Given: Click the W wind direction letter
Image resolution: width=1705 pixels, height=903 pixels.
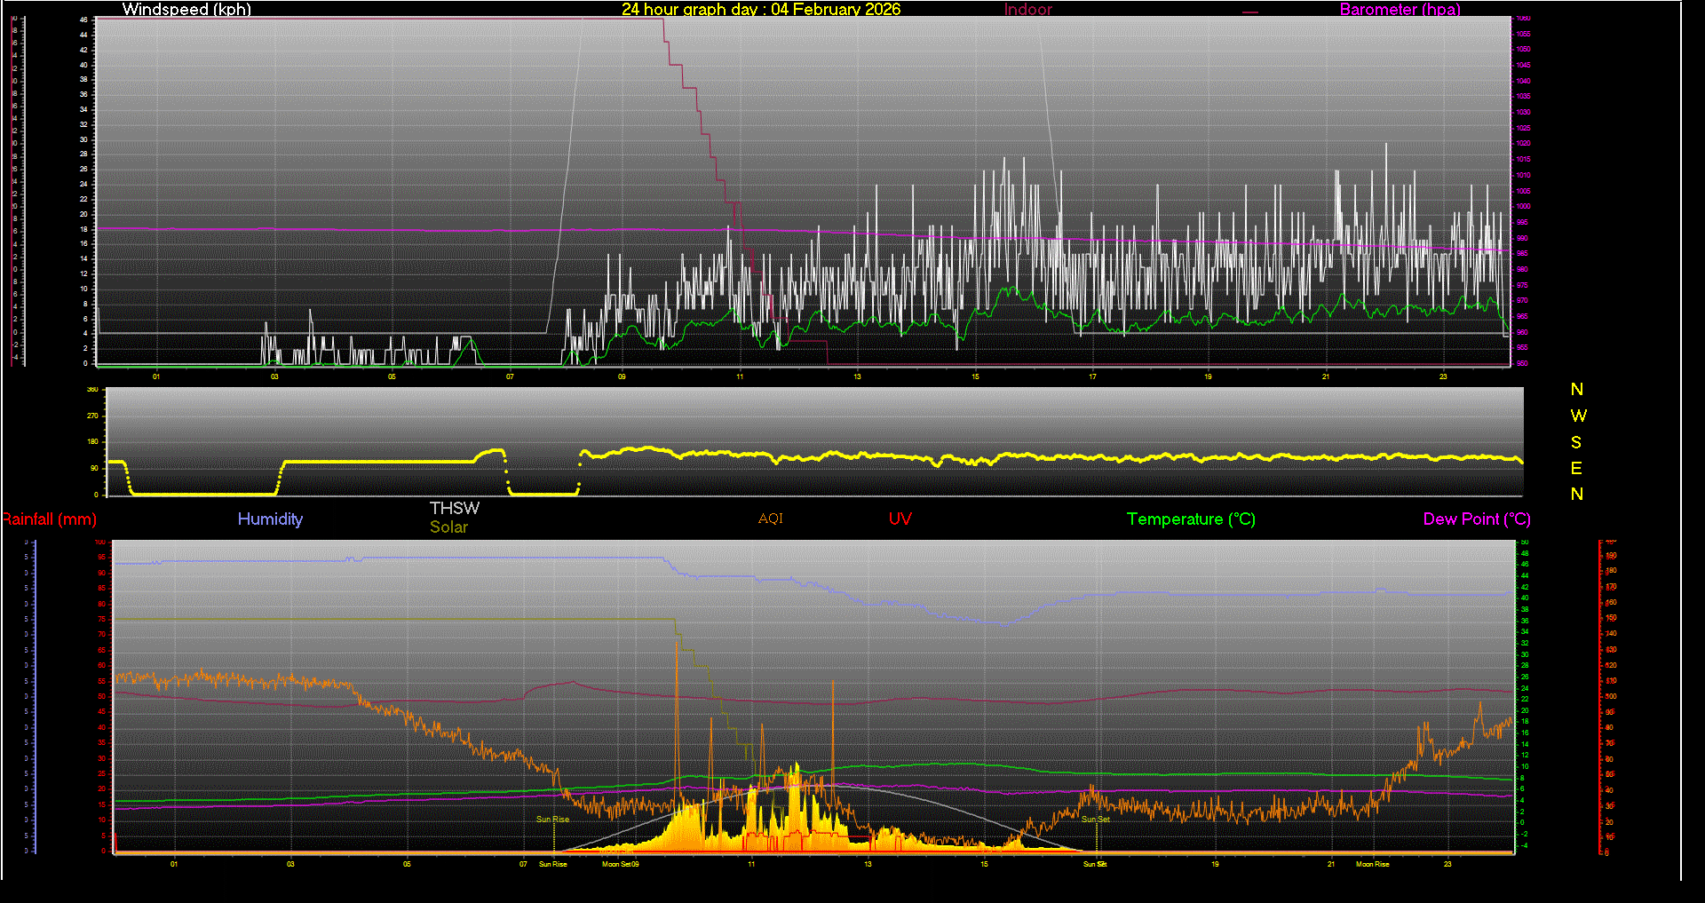Looking at the screenshot, I should click(x=1577, y=416).
